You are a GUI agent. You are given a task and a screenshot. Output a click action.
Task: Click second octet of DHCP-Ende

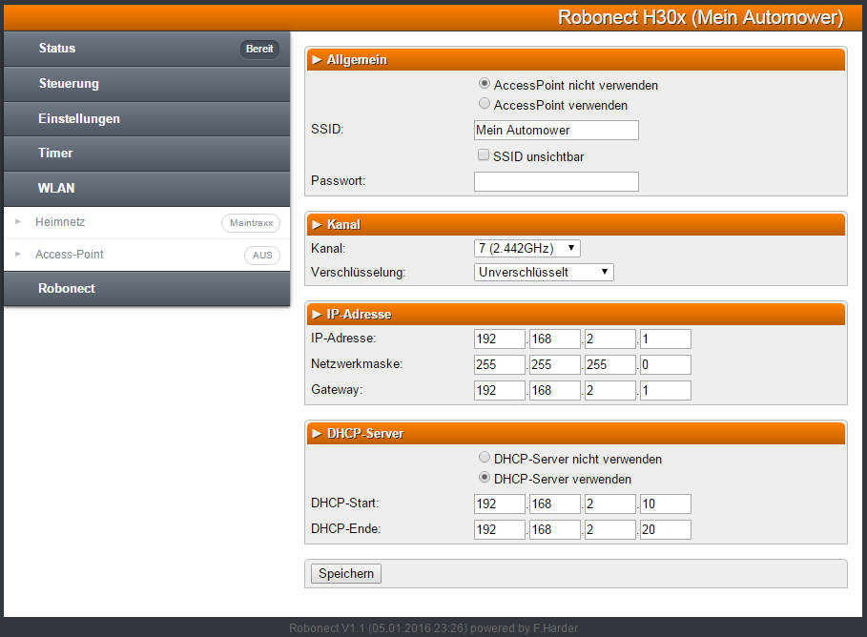(x=554, y=530)
